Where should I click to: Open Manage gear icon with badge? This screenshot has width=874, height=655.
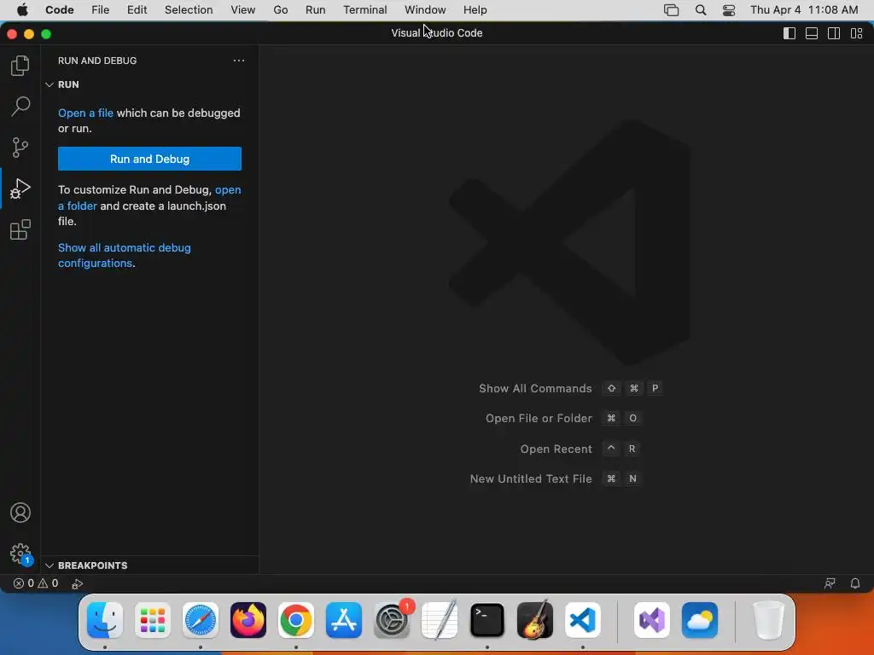pyautogui.click(x=20, y=554)
